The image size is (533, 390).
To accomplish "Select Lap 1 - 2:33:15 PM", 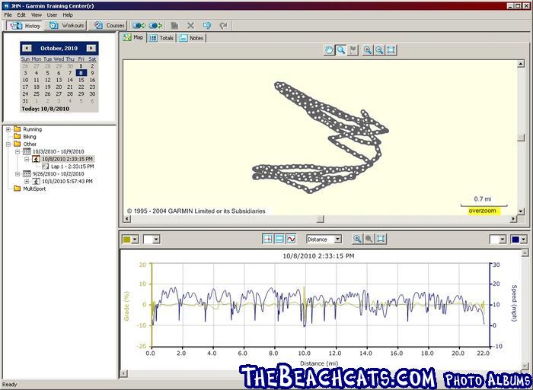I will click(72, 166).
